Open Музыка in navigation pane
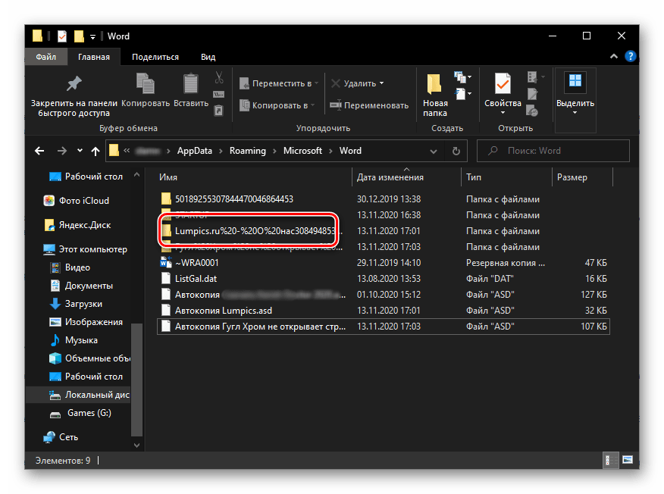 [74, 340]
